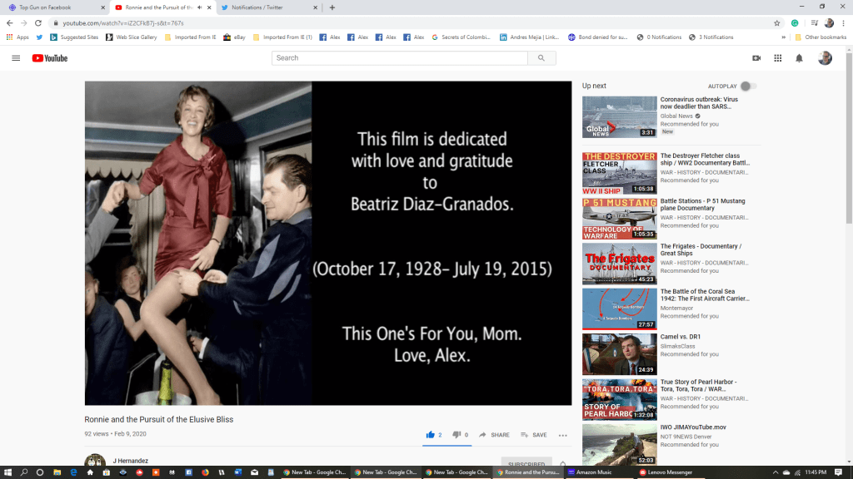Bookmark this page with the star icon

click(777, 23)
